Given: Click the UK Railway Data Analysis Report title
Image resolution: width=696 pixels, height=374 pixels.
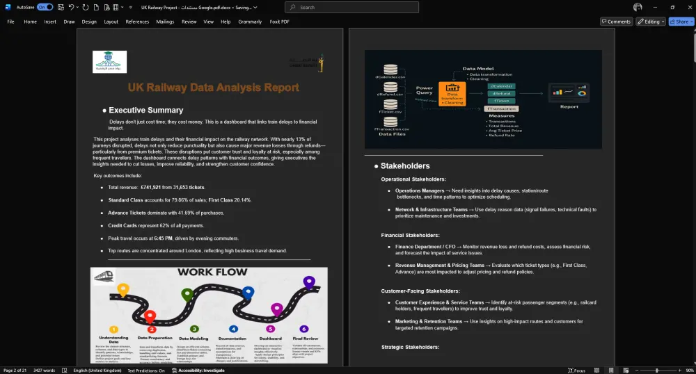Looking at the screenshot, I should (214, 88).
